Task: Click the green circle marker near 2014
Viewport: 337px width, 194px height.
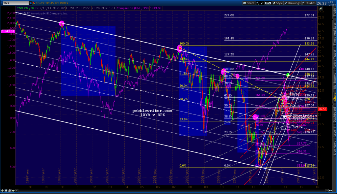Action: coord(288,75)
